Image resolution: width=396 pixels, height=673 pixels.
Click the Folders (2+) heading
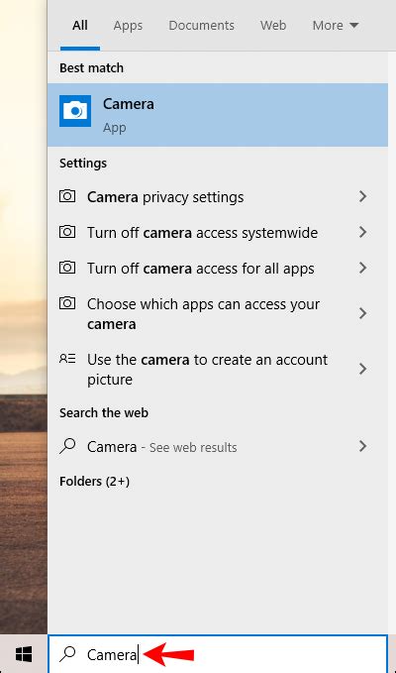(94, 482)
